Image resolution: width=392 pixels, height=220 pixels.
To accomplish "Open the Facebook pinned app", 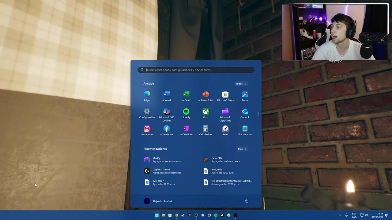I will coord(167,130).
